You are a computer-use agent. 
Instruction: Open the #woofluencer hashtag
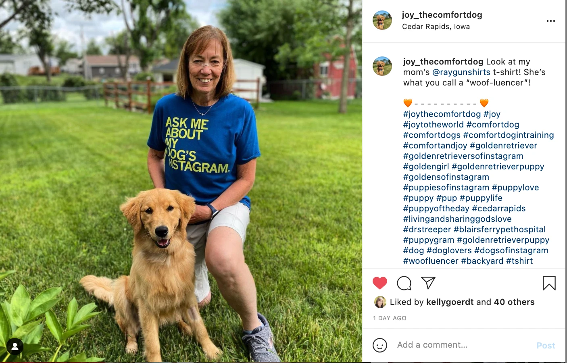point(430,261)
